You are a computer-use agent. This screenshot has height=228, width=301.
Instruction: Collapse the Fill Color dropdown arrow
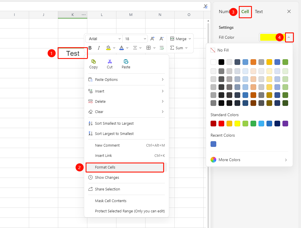click(x=289, y=37)
